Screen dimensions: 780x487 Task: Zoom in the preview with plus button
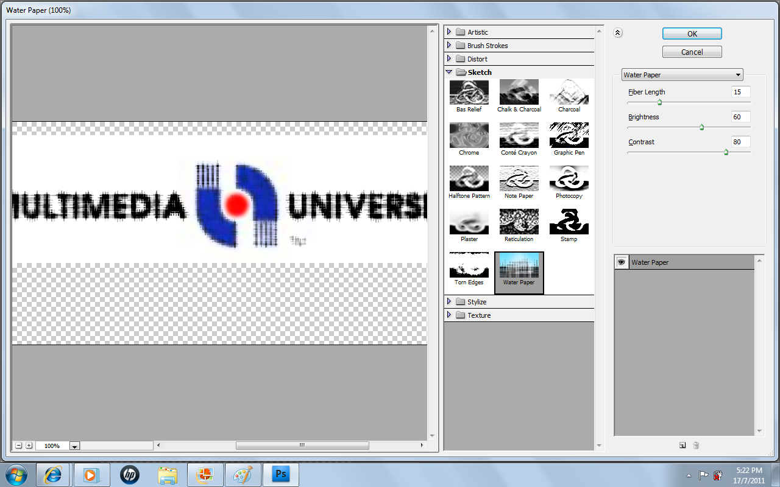[x=29, y=446]
